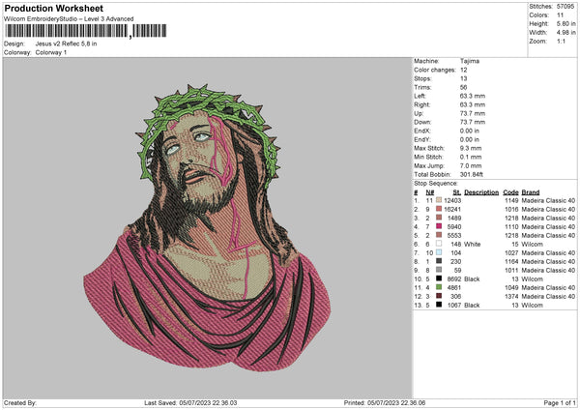Click the beige swatch in stop row 1

click(x=439, y=200)
